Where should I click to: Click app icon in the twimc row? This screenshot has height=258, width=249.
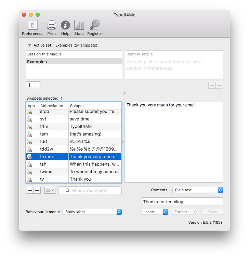click(x=30, y=172)
